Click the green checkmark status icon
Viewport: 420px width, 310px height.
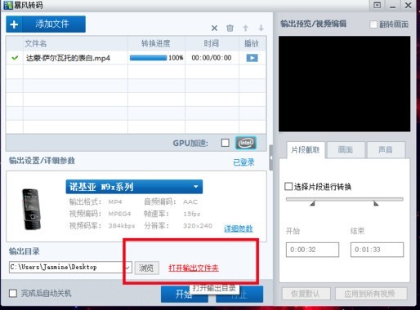pos(15,58)
